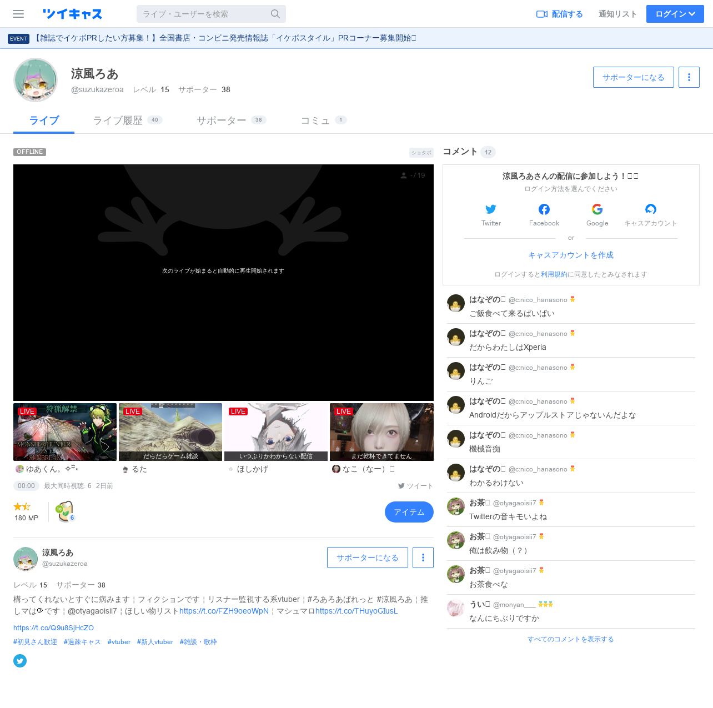Open link t.co/FZH9oeoWpN
The image size is (713, 708).
(224, 611)
